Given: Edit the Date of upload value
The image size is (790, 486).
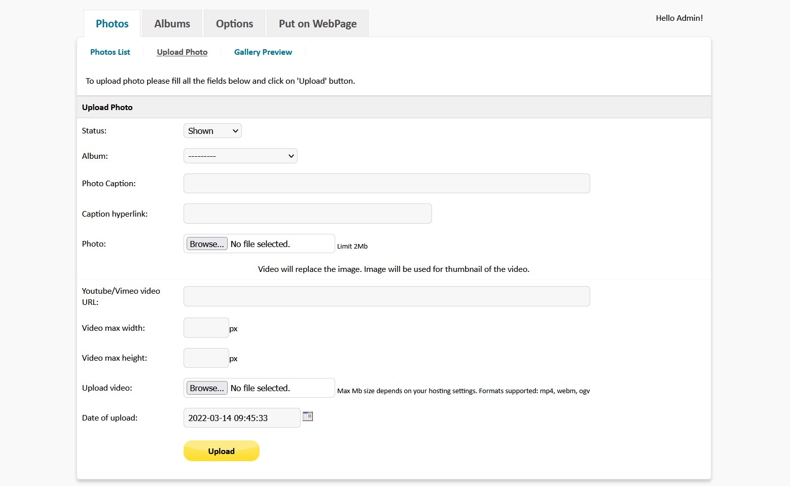Looking at the screenshot, I should click(241, 418).
